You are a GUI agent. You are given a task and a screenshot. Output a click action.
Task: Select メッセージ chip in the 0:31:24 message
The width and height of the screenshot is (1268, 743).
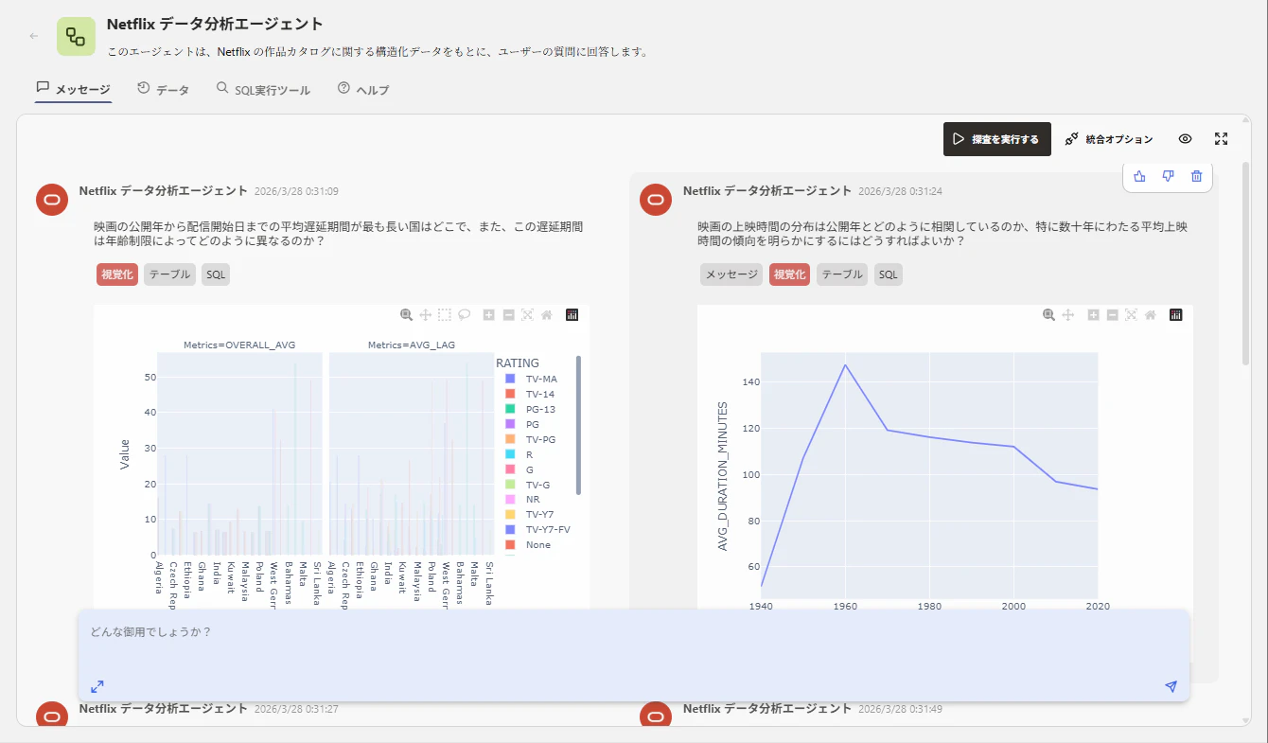[731, 274]
